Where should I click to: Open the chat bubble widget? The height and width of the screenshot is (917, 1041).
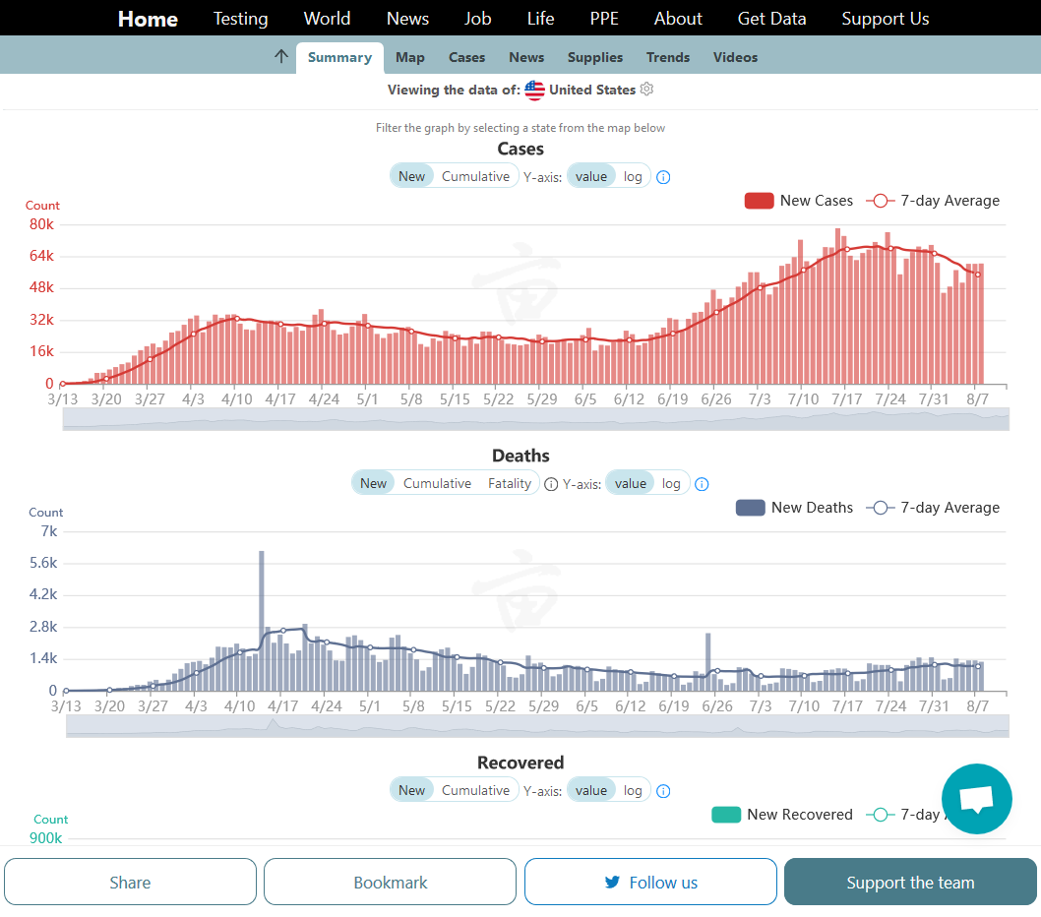[x=976, y=798]
